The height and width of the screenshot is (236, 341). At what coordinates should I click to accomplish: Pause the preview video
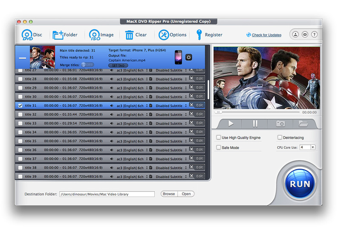(x=255, y=124)
